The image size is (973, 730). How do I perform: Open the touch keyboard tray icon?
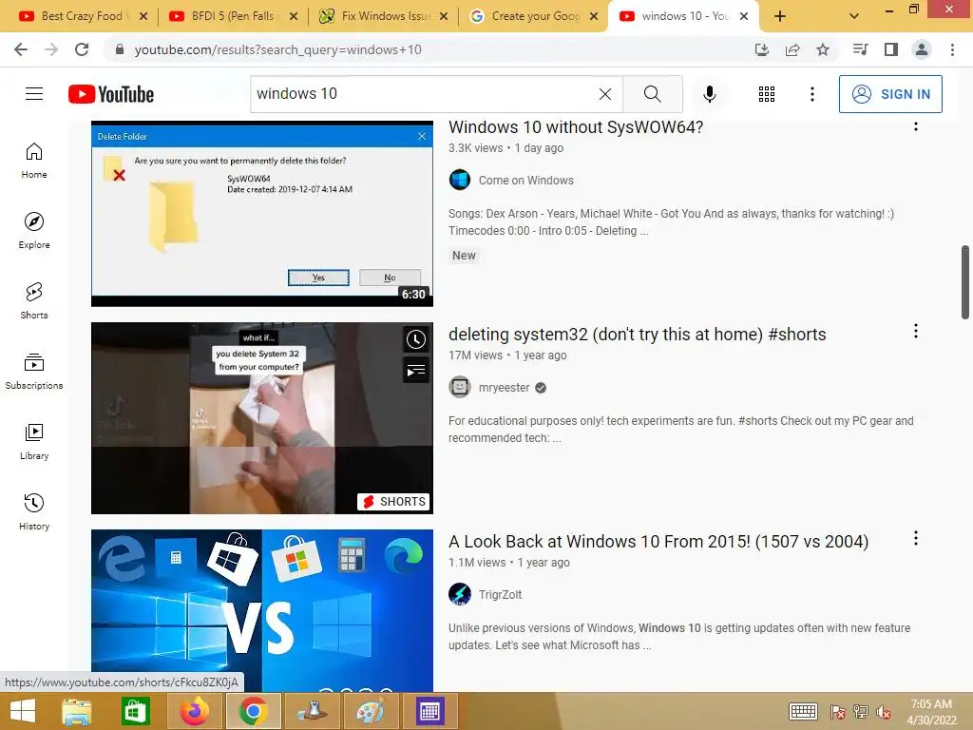pyautogui.click(x=803, y=711)
